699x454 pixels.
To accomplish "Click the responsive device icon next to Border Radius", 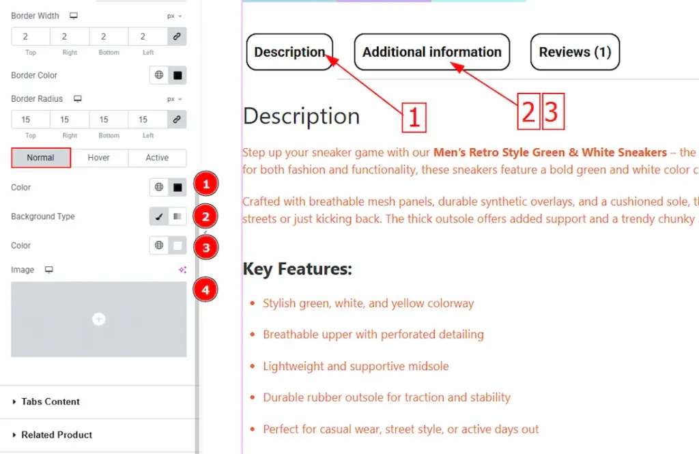I will [x=78, y=99].
